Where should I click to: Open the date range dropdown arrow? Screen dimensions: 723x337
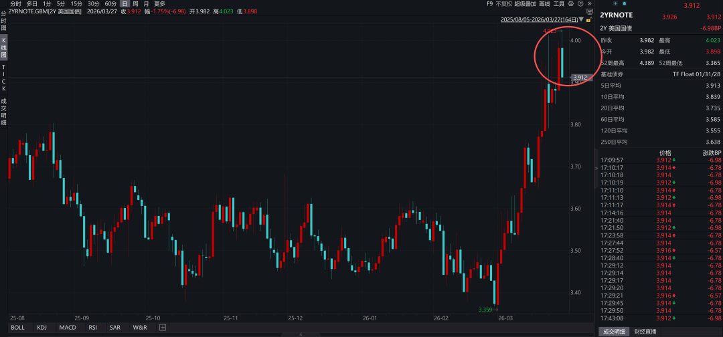point(581,19)
